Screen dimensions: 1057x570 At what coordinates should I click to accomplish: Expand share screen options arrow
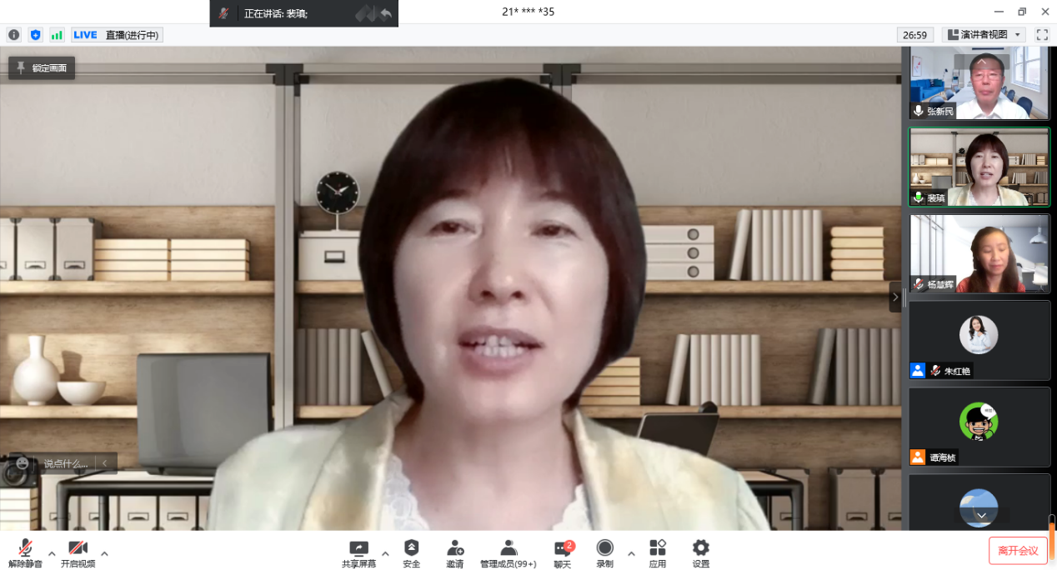pos(385,552)
